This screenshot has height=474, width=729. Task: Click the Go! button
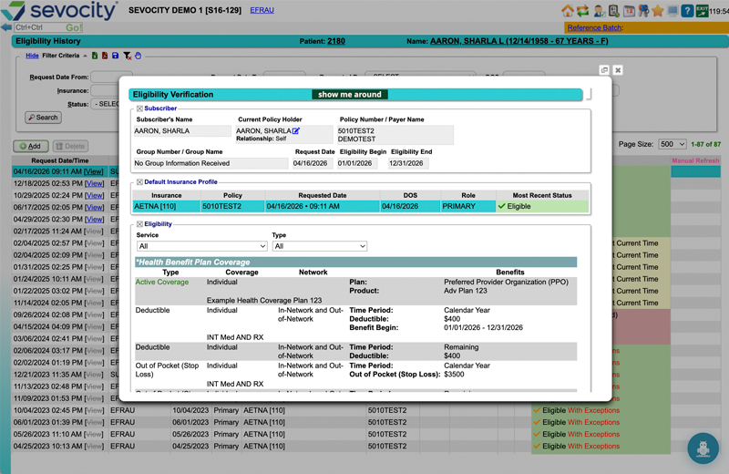[74, 27]
